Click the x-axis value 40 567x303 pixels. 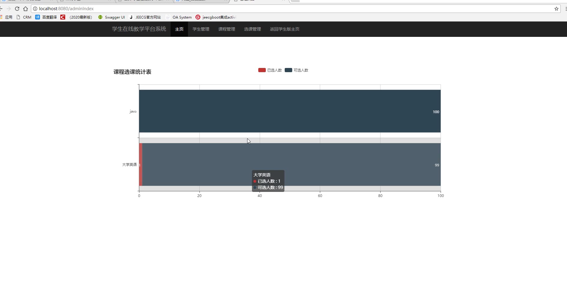coord(260,196)
